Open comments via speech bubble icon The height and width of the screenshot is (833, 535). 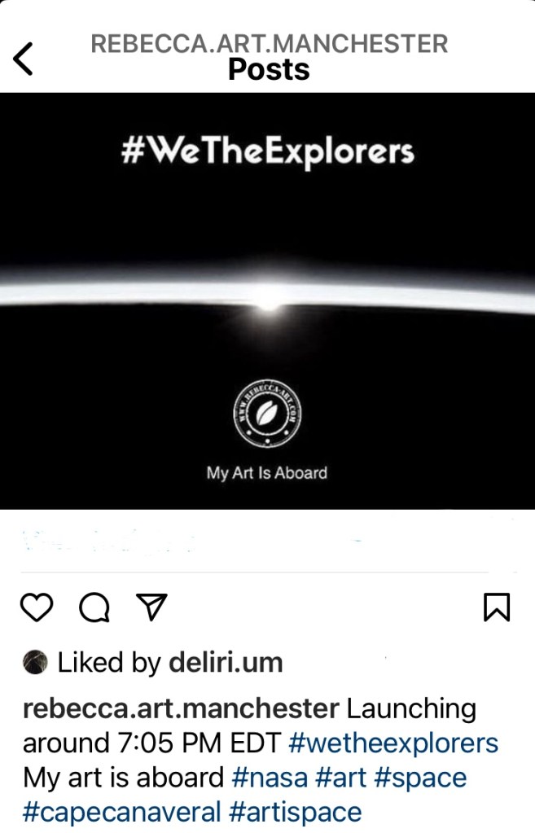(94, 607)
